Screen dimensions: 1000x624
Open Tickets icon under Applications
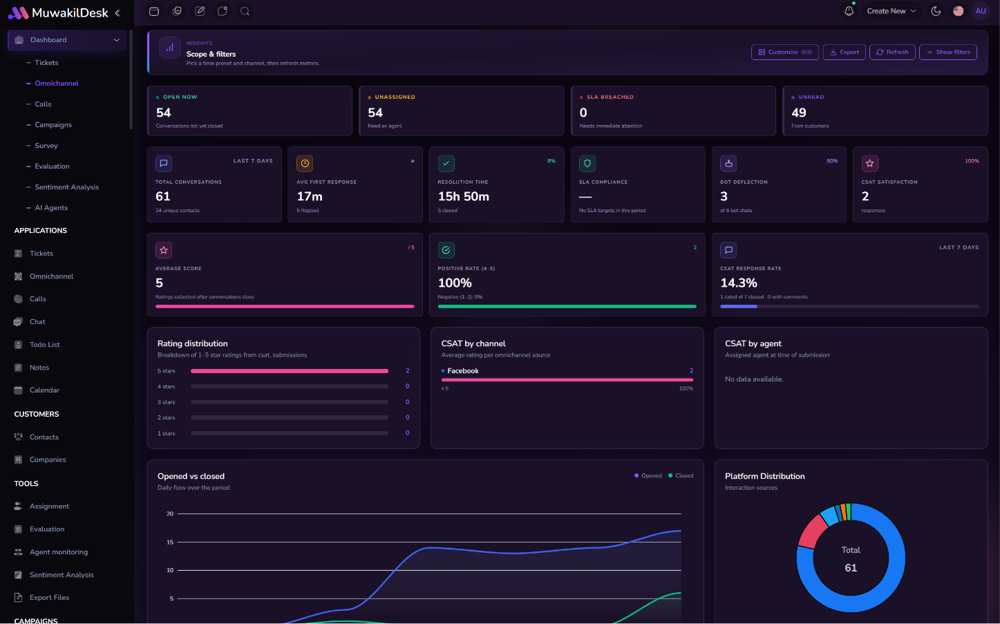point(19,254)
